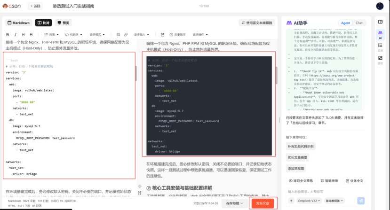
Task: Click the Markdown word count status text
Action: [42, 201]
